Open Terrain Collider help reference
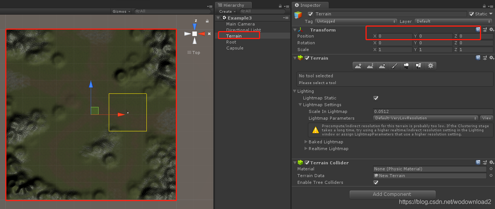Viewport: 495px width, 209px height. (x=478, y=162)
